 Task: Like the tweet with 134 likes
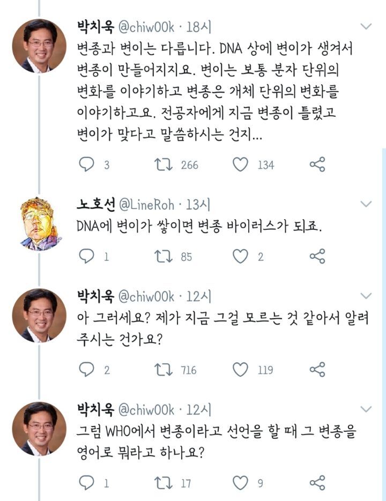click(241, 164)
